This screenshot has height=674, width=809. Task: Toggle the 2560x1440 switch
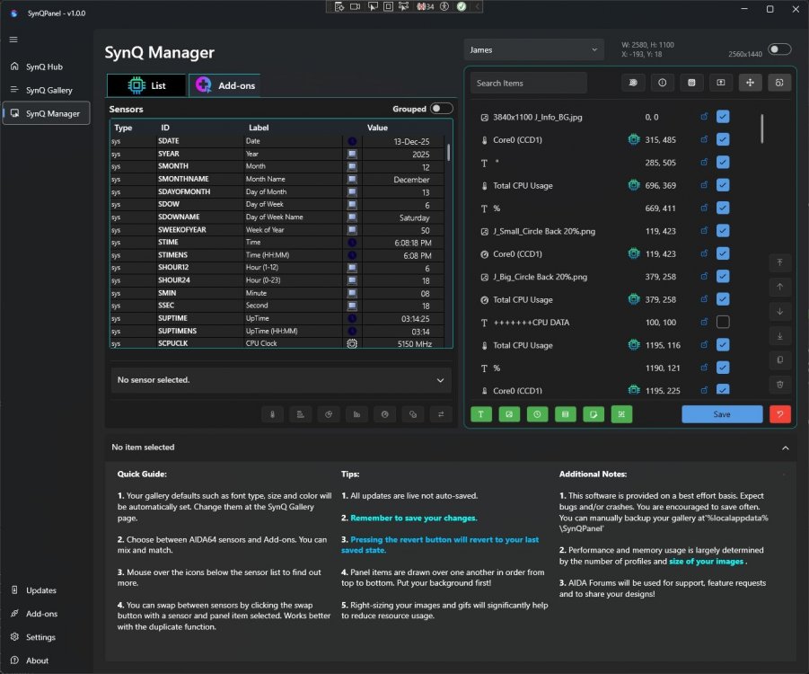click(779, 49)
